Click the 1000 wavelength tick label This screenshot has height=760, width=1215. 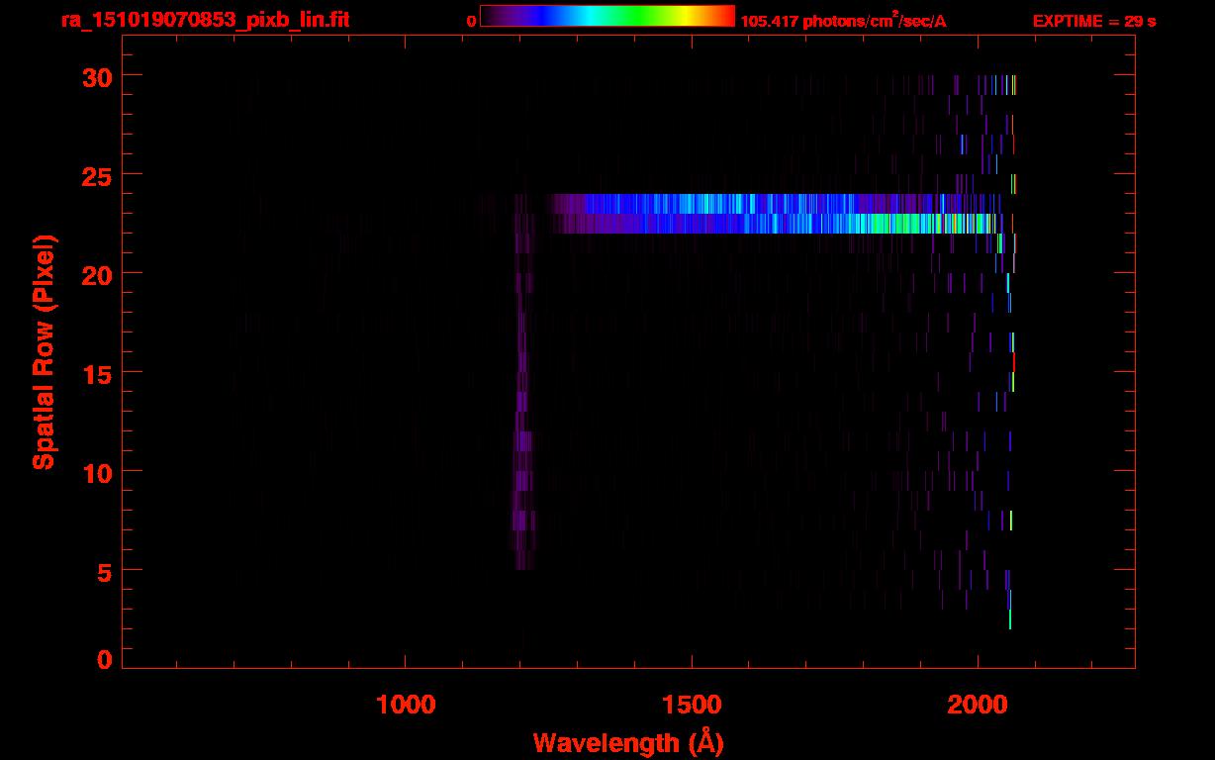coord(406,705)
